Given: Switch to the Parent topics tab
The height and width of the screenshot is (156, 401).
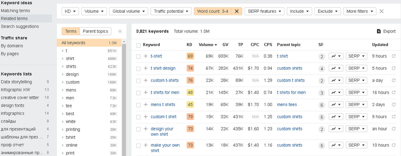Looking at the screenshot, I should coord(95,31).
